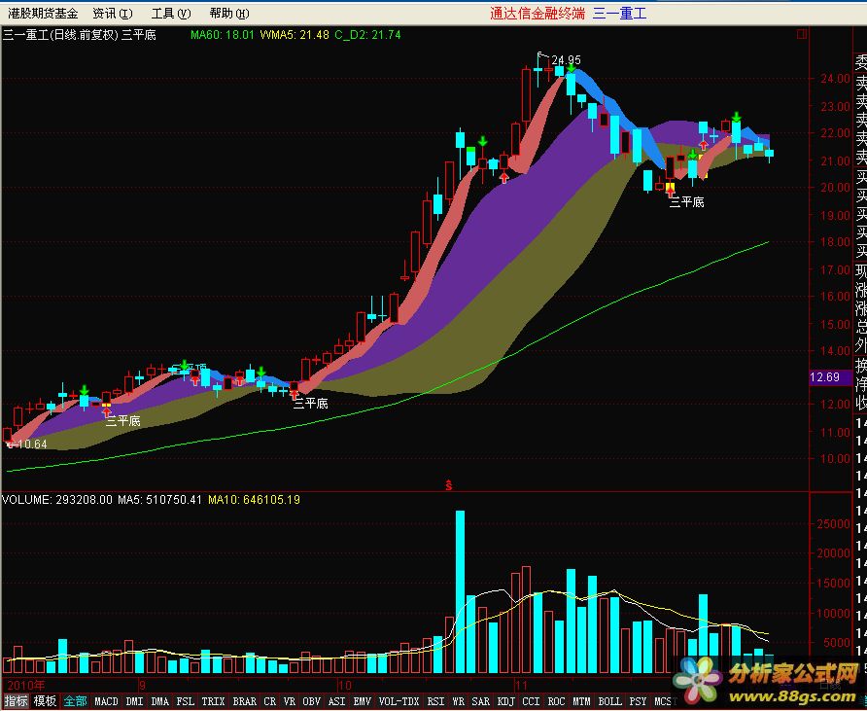Select the VOL-TDX indicator tab
Viewport: 867px width, 711px height.
(399, 701)
